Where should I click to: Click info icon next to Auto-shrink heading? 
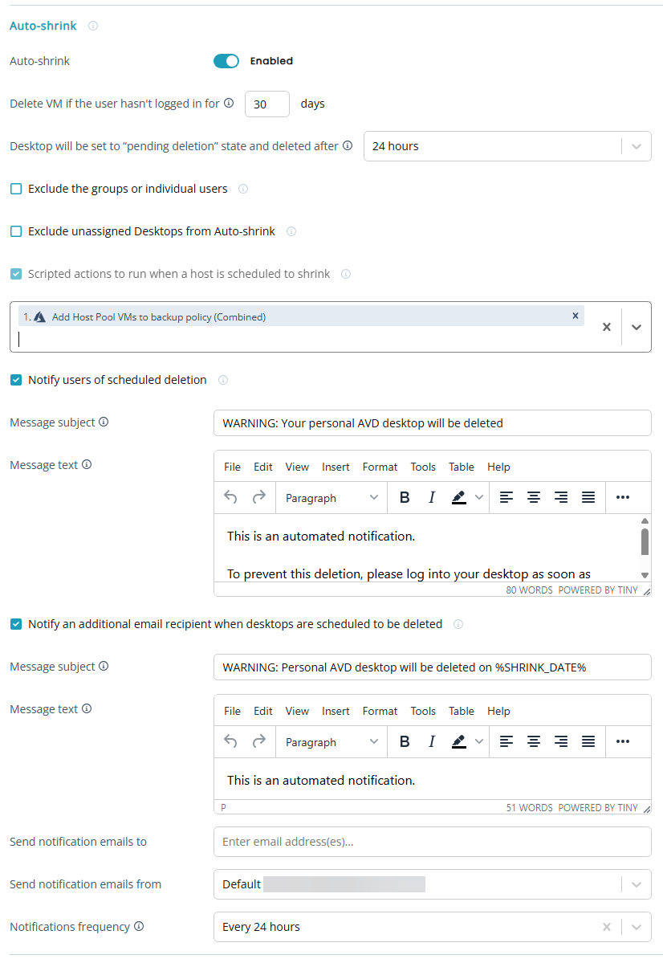coord(93,26)
